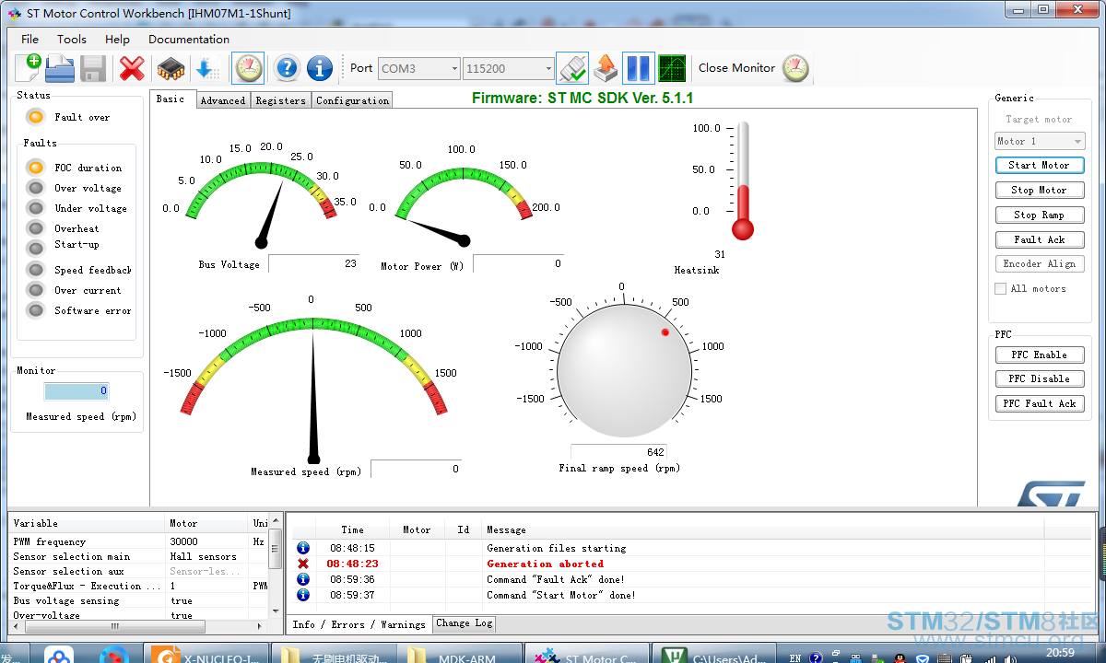Toggle the gauge Monitor icon left of Help
This screenshot has width=1106, height=663.
[x=248, y=67]
